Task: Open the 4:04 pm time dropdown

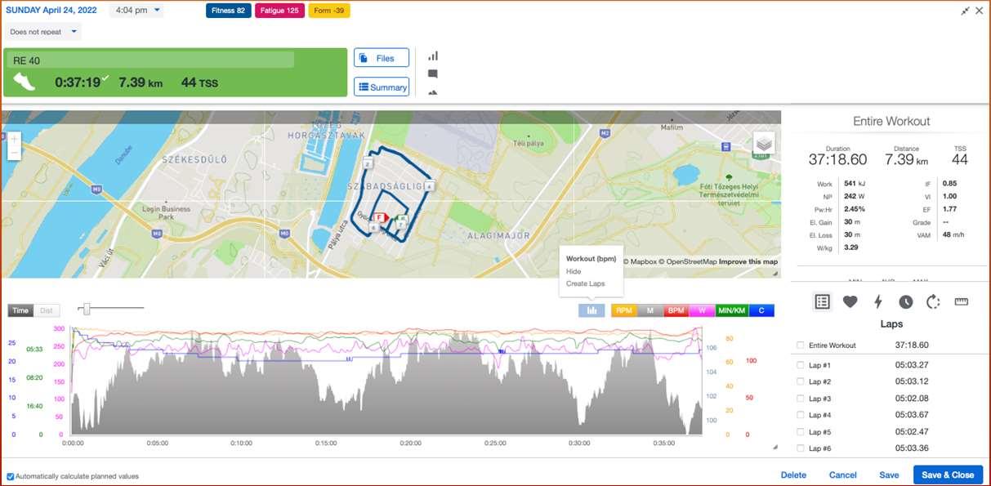Action: point(136,11)
